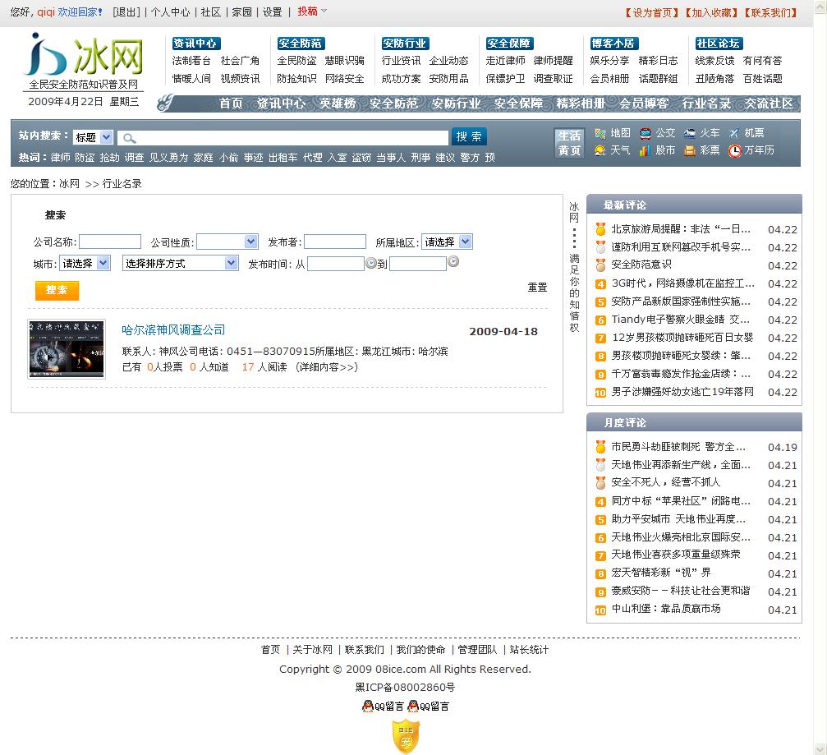Click the site search text field

coord(283,138)
